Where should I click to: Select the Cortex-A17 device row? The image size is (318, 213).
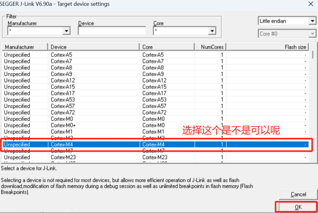tap(156, 93)
